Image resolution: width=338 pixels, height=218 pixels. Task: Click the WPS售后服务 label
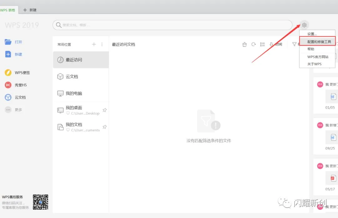13,197
